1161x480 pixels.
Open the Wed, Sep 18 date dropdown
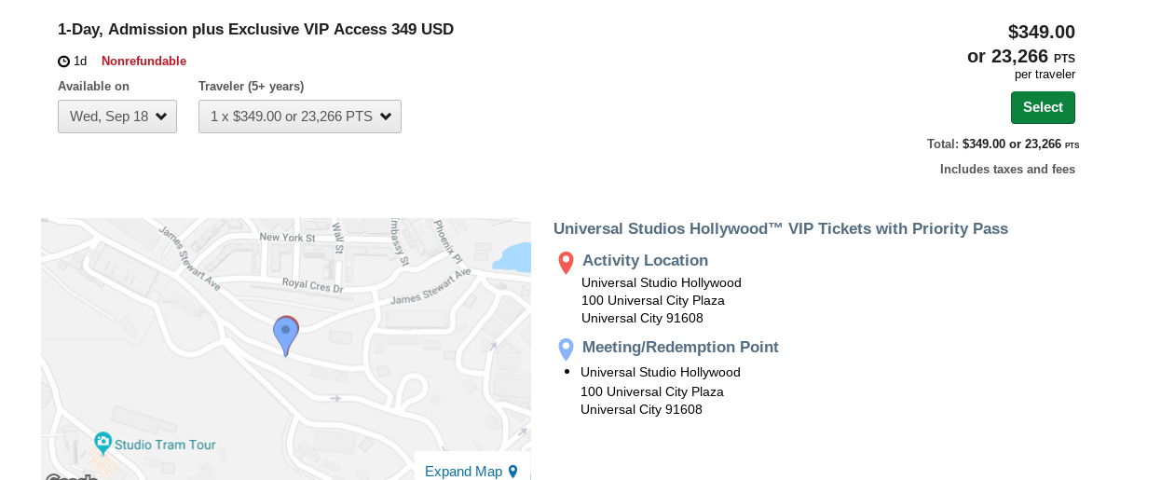[x=117, y=117]
